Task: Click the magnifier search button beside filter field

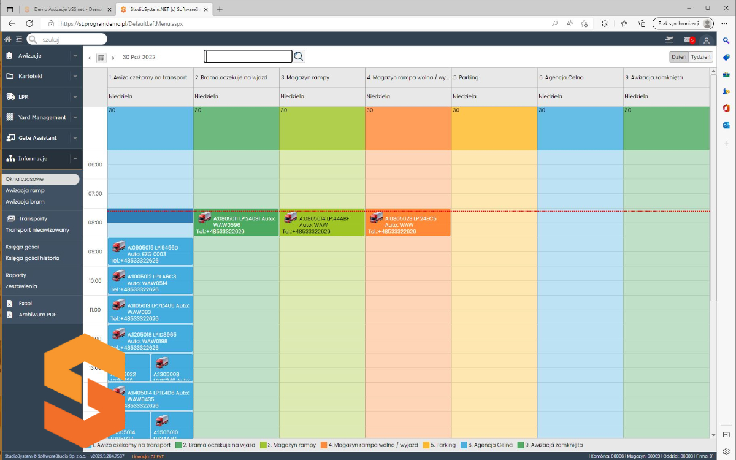Action: point(299,56)
